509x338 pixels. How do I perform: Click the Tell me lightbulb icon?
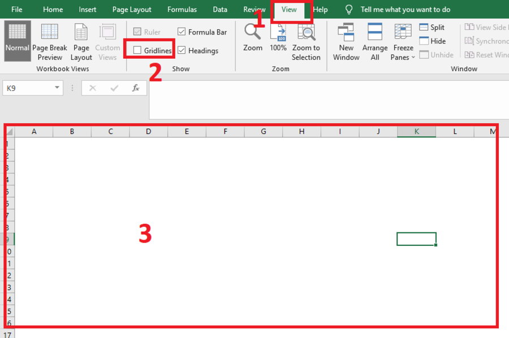(x=349, y=10)
